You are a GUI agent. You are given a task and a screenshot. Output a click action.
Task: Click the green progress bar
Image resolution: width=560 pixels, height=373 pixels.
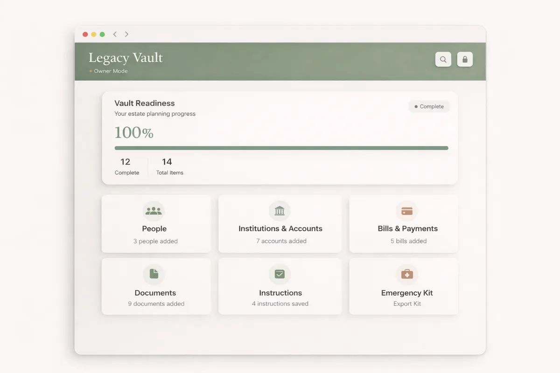281,148
